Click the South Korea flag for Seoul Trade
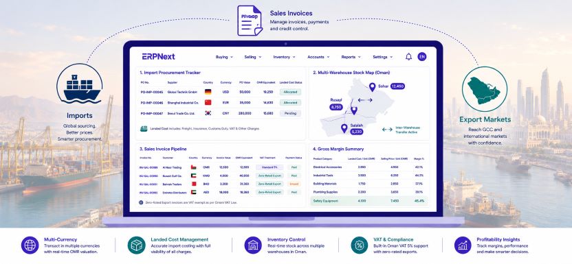The image size is (572, 264). [x=208, y=113]
